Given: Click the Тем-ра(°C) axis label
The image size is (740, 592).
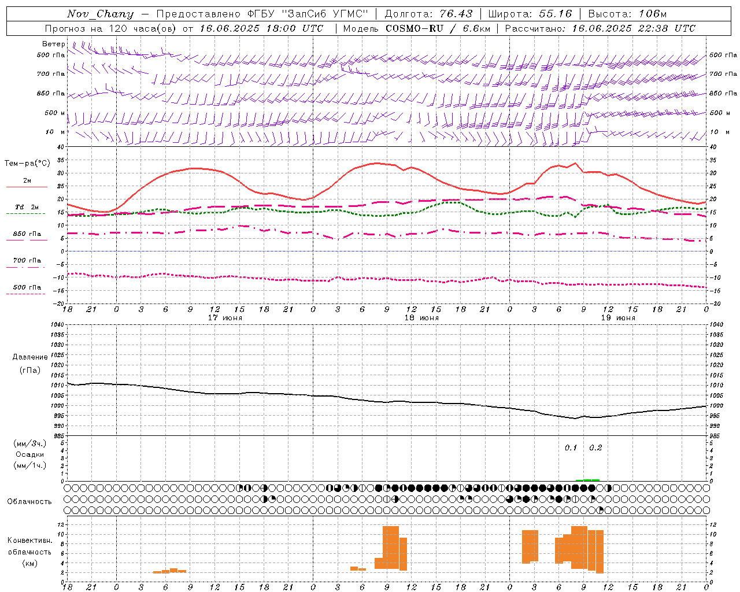Looking at the screenshot, I should click(27, 163).
